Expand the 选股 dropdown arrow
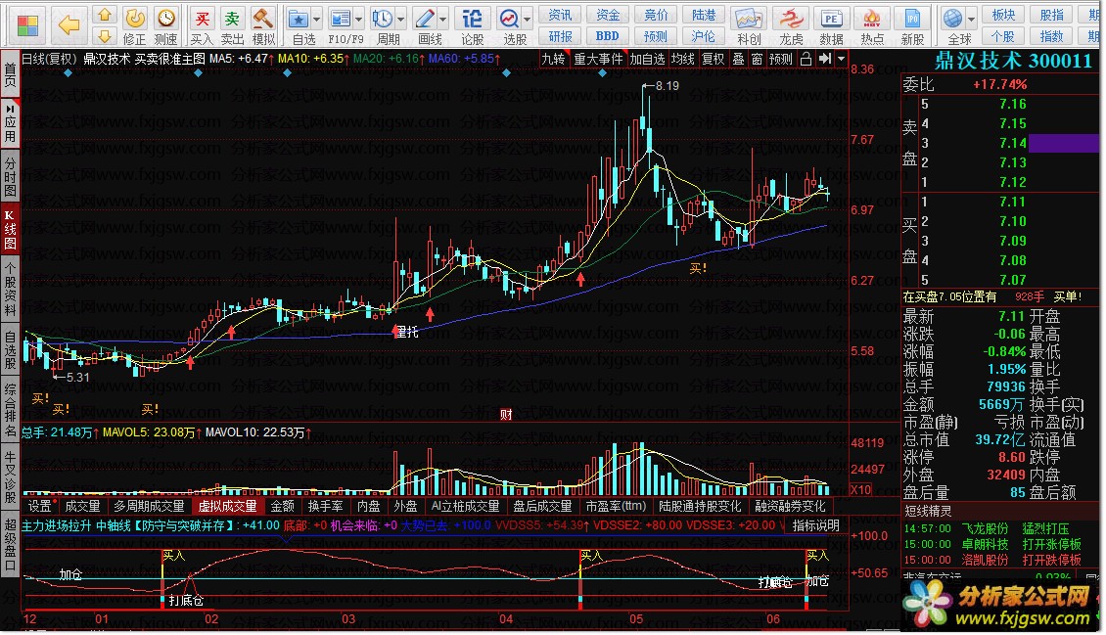The image size is (1106, 635). [527, 19]
